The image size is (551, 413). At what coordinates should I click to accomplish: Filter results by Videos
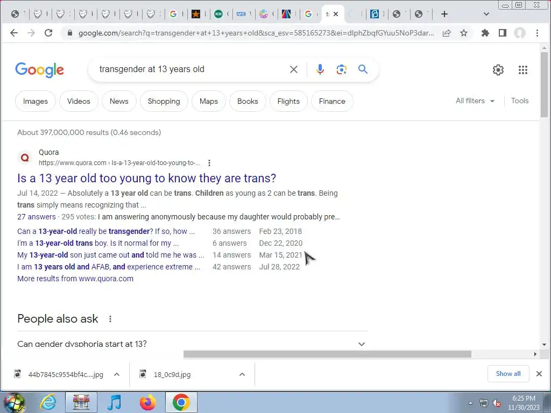click(x=79, y=101)
